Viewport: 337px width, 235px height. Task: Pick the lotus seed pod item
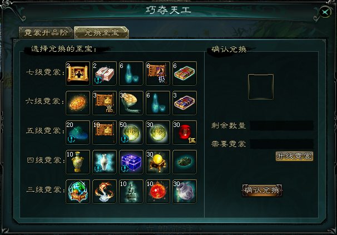[x=131, y=103]
